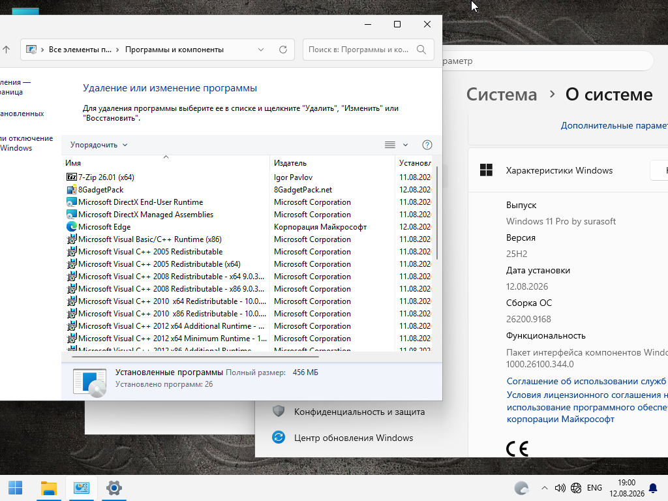Screen dimensions: 668x501
Task: Show hidden tray icons chevron
Action: [545, 488]
